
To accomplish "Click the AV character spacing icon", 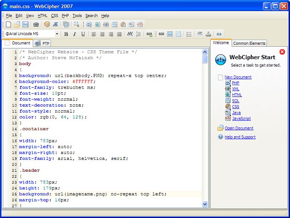I will 130,34.
